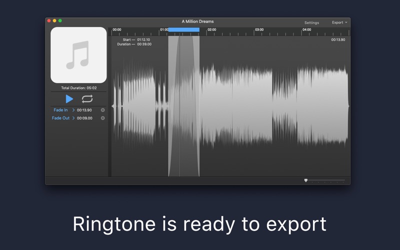
Task: Click the Fade In label
Action: click(x=60, y=110)
